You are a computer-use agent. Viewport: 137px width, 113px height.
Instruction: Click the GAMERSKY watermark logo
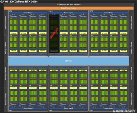[124, 111]
